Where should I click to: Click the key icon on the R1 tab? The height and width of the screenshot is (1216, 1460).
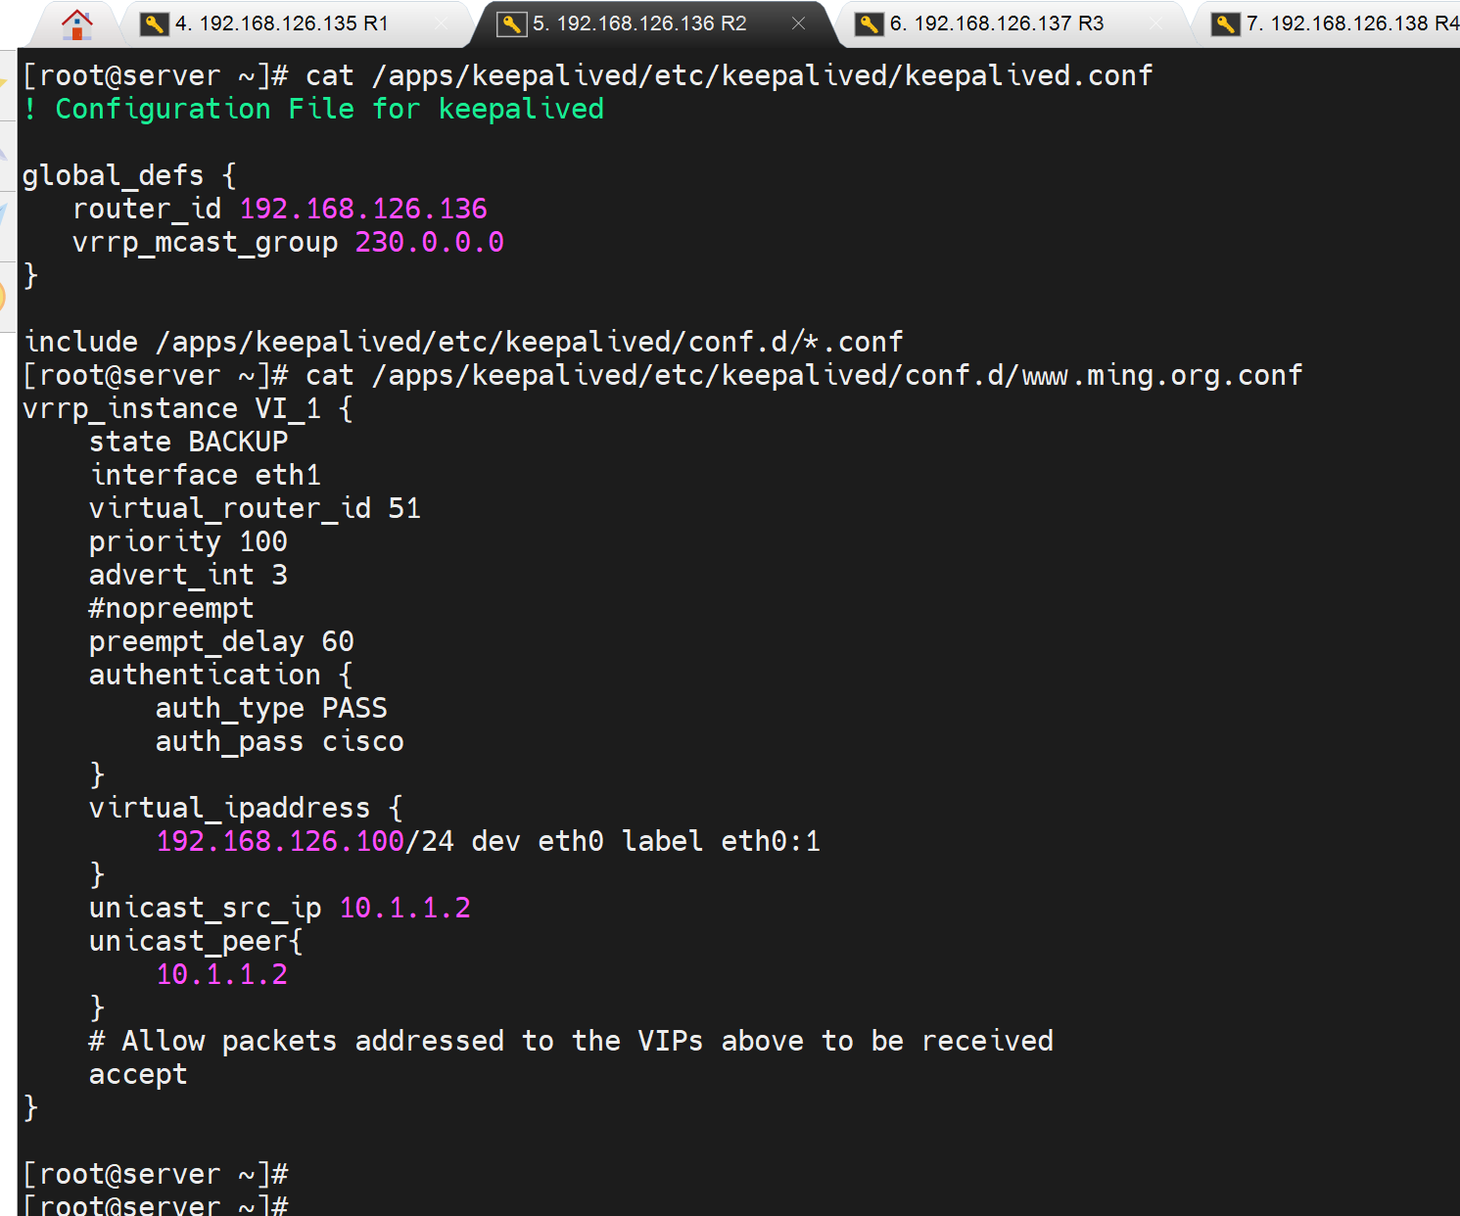pos(154,23)
